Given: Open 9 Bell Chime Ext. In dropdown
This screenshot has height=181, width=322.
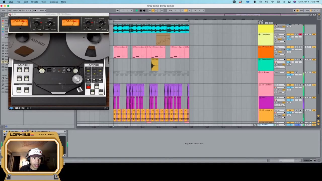Looking at the screenshot, I should click(x=280, y=60).
